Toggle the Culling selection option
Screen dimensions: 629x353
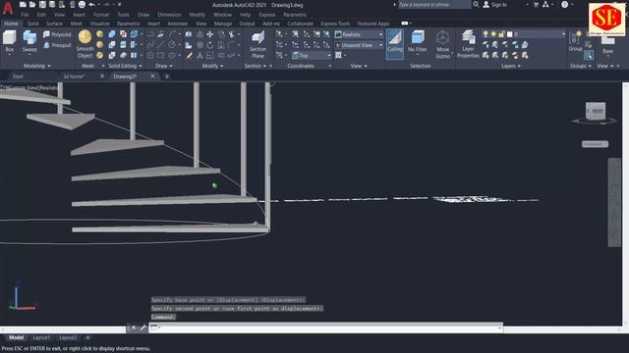[x=395, y=43]
